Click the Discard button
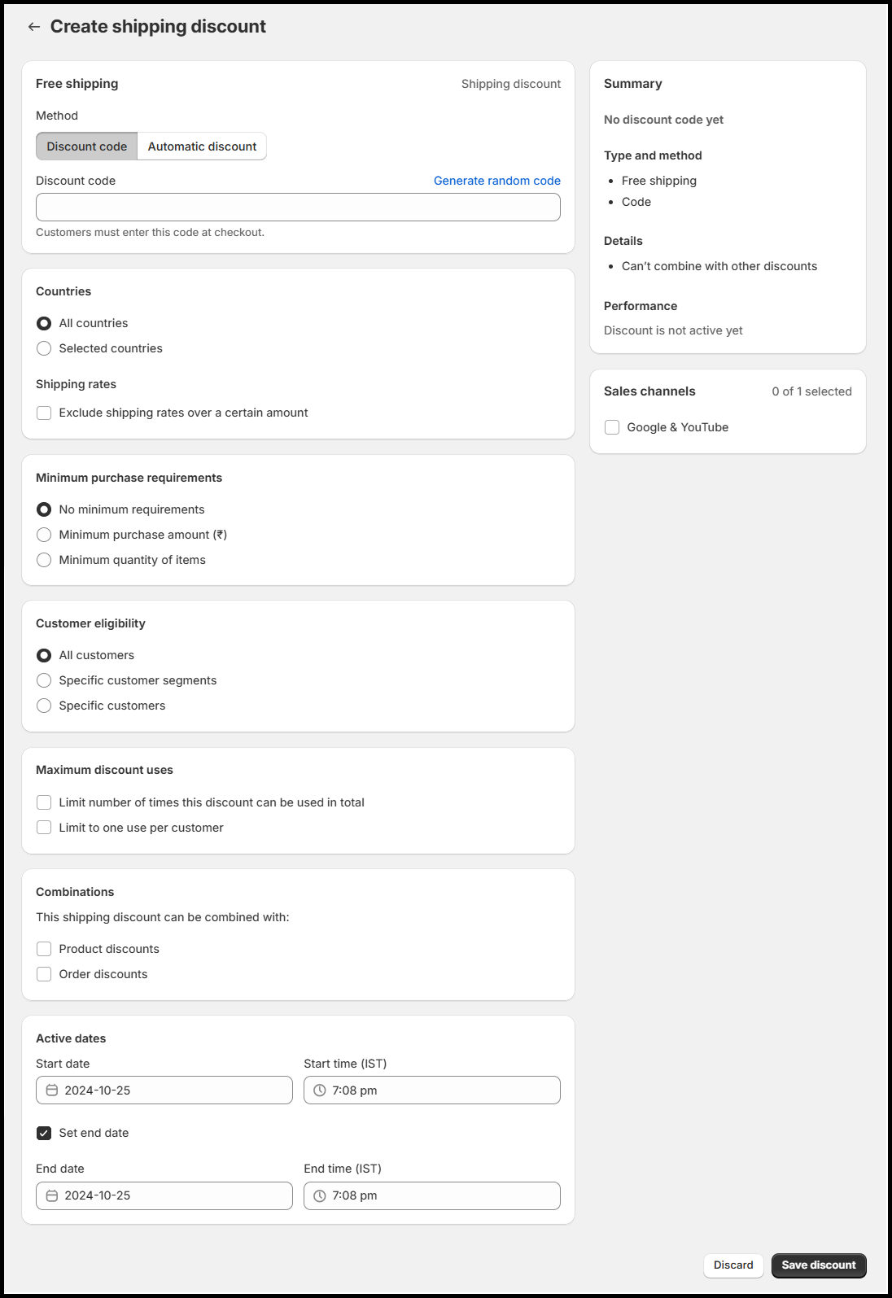Image resolution: width=892 pixels, height=1298 pixels. click(733, 1265)
